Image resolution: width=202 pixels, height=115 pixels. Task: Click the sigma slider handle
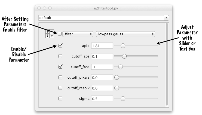[123, 98]
